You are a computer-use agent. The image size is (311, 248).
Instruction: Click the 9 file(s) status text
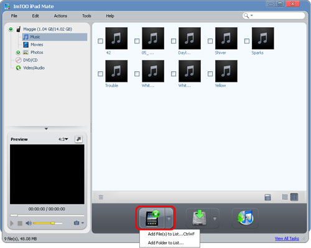pyautogui.click(x=21, y=239)
